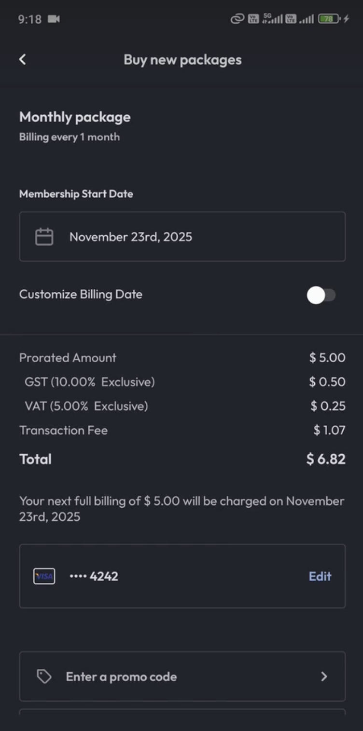Tap Enter a promo code row

[x=182, y=677]
